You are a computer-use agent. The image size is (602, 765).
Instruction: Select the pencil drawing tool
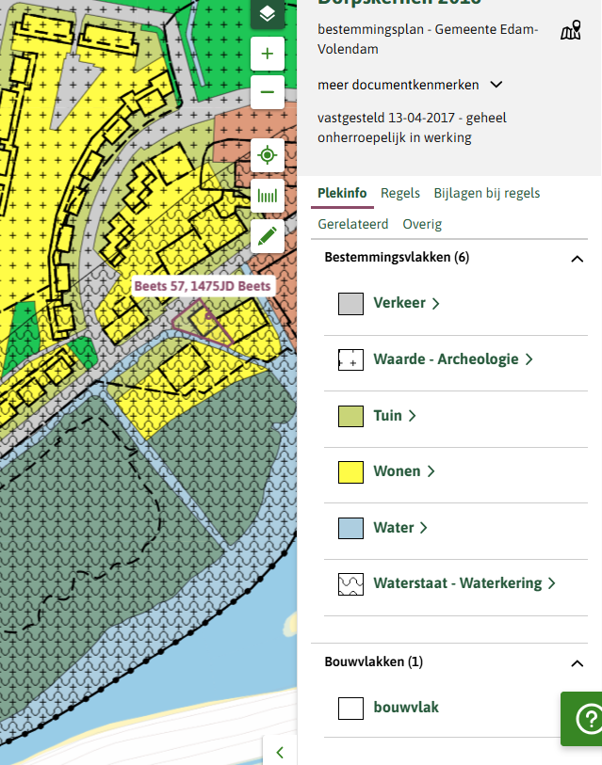(x=268, y=236)
